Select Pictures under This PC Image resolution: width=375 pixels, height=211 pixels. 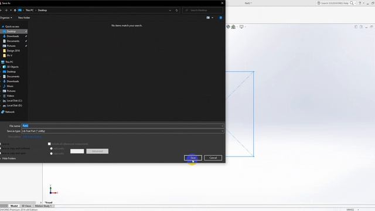coord(11,91)
